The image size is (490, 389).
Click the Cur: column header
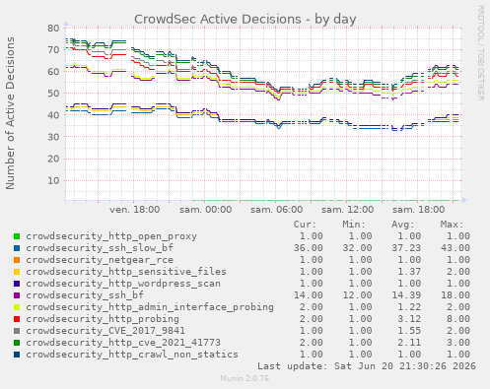click(x=305, y=225)
